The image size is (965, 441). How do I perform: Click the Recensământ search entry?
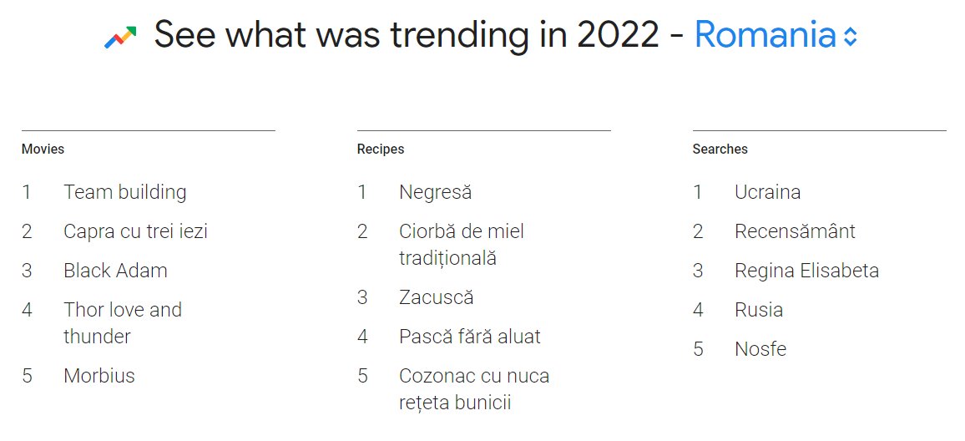click(796, 231)
